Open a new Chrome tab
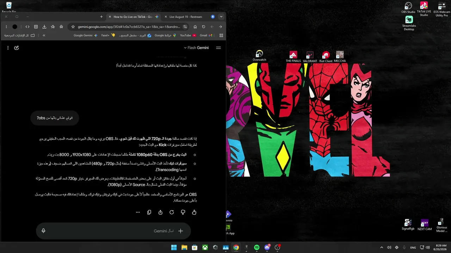The height and width of the screenshot is (253, 451). pos(101,17)
